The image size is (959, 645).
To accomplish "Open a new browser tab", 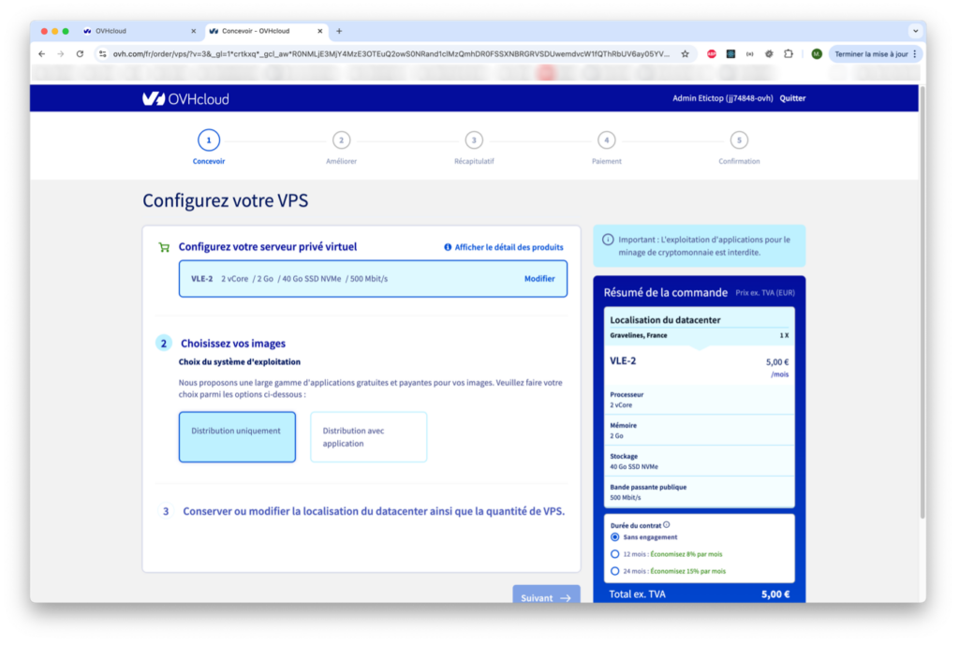I will click(x=339, y=31).
